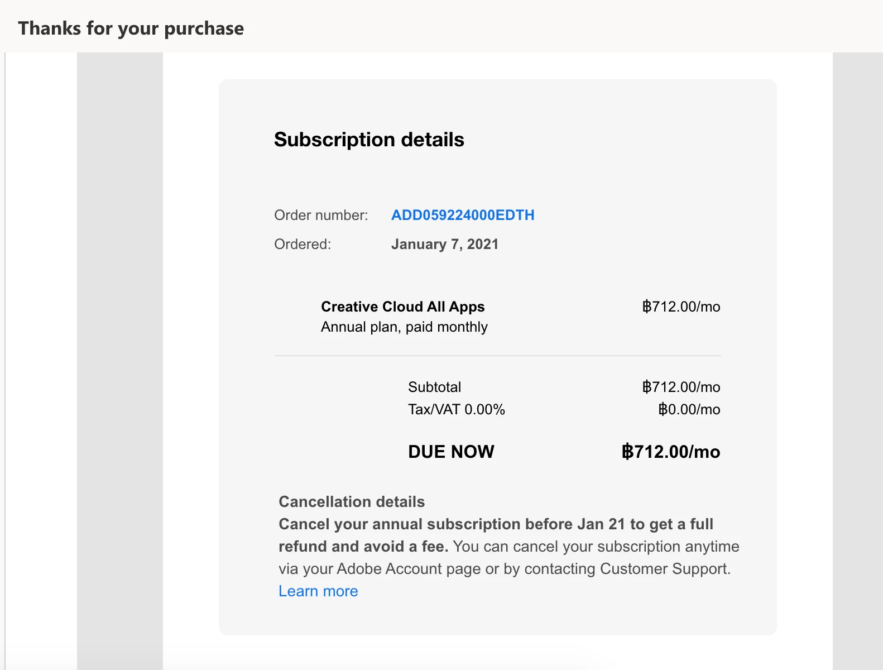Follow the Learn more link
The image size is (883, 670).
tap(318, 591)
